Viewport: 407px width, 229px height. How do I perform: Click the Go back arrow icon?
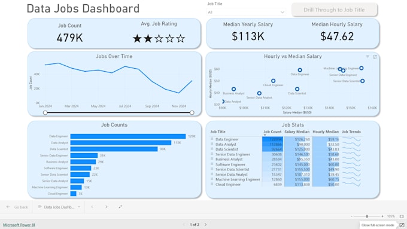(x=8, y=207)
